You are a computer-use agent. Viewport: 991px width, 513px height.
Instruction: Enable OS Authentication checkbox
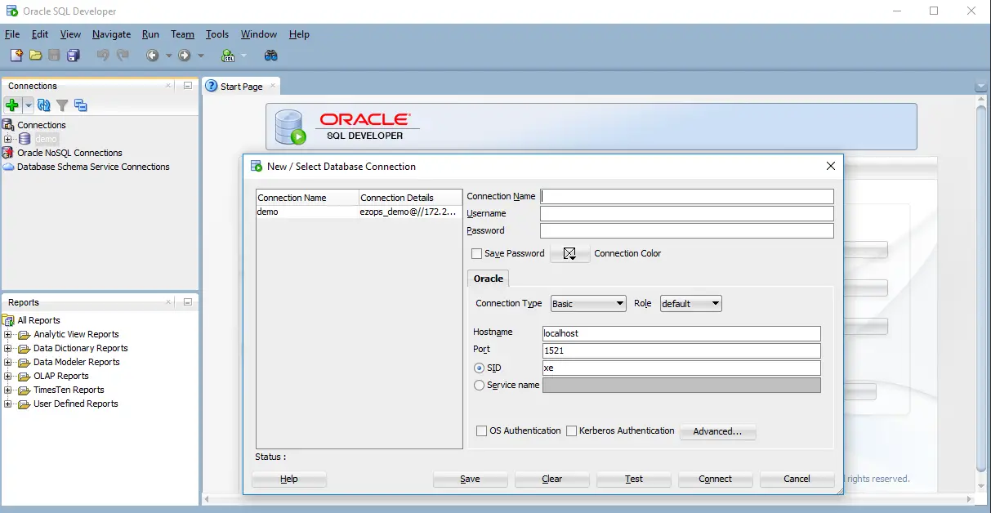tap(481, 430)
